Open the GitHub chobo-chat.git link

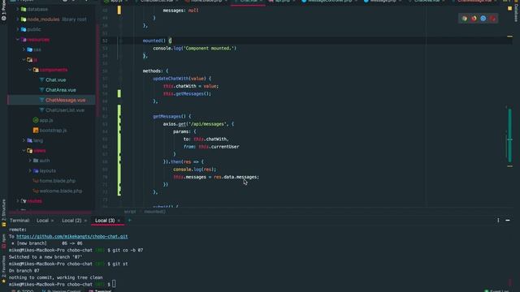point(72,236)
